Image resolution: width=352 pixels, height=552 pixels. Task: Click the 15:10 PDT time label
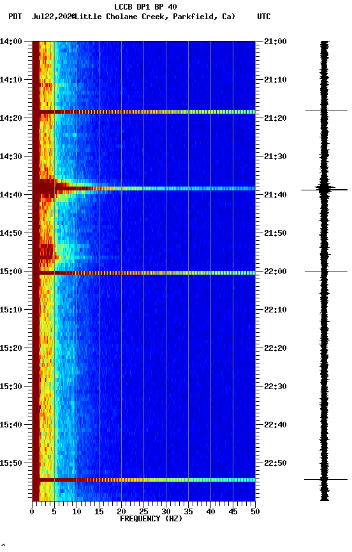pyautogui.click(x=11, y=310)
